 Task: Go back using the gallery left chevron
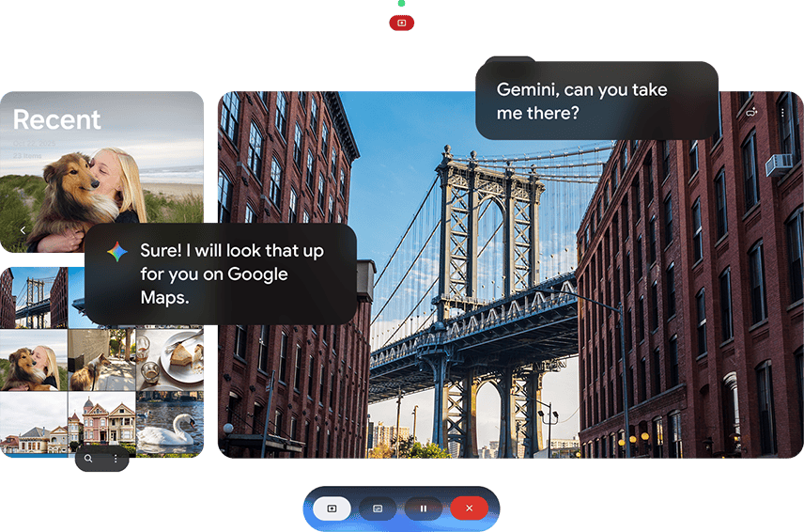point(23,230)
